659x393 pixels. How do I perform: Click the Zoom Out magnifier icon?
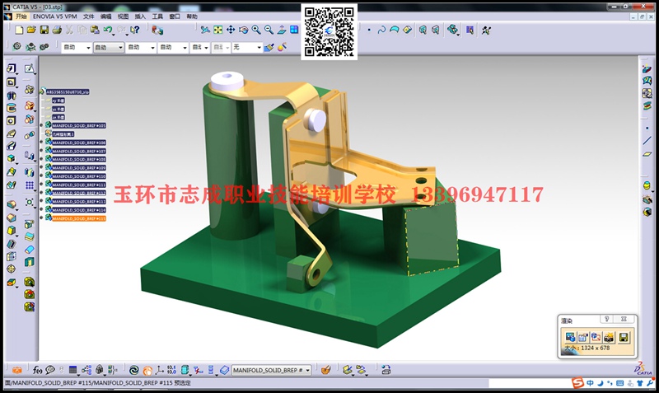tap(269, 30)
